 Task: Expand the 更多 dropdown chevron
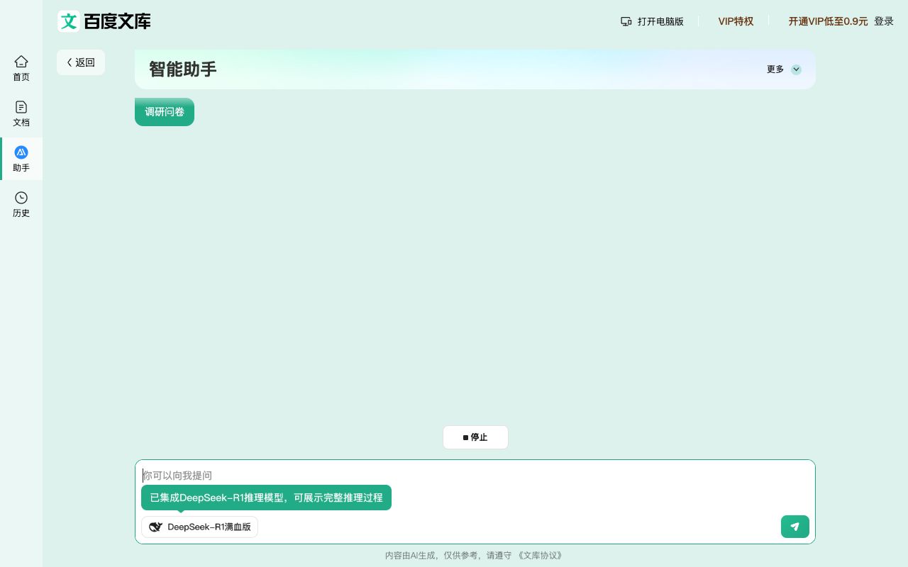pyautogui.click(x=796, y=69)
